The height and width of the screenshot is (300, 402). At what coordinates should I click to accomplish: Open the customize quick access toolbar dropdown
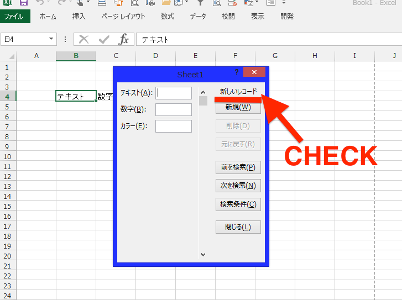pos(284,3)
